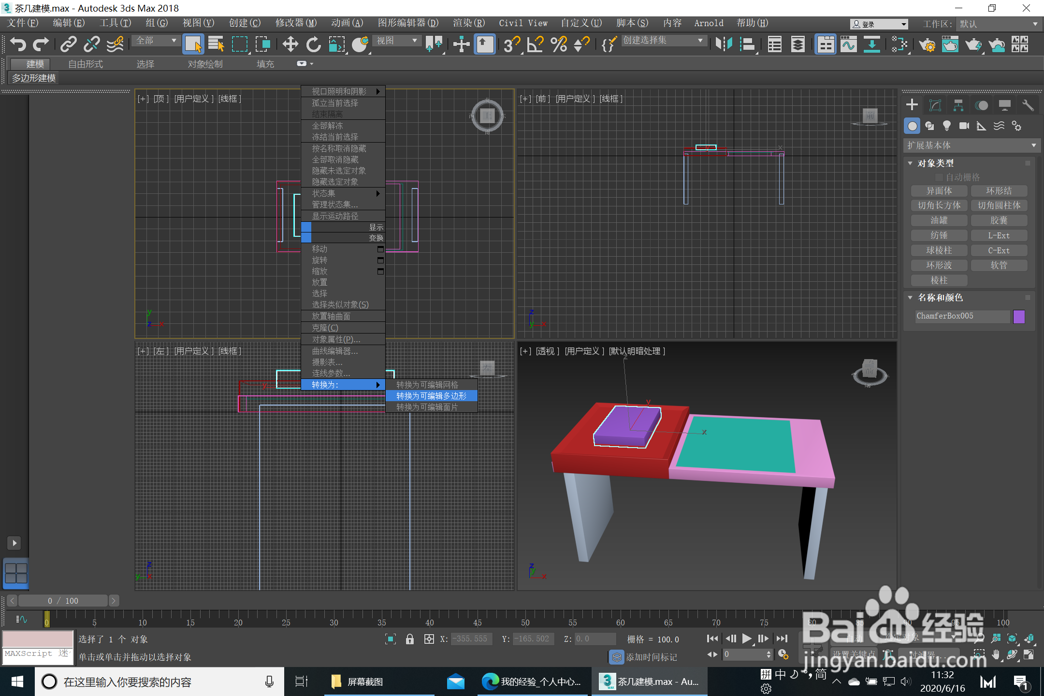Select 克隆(C) in the context menu
This screenshot has width=1044, height=696.
[343, 328]
